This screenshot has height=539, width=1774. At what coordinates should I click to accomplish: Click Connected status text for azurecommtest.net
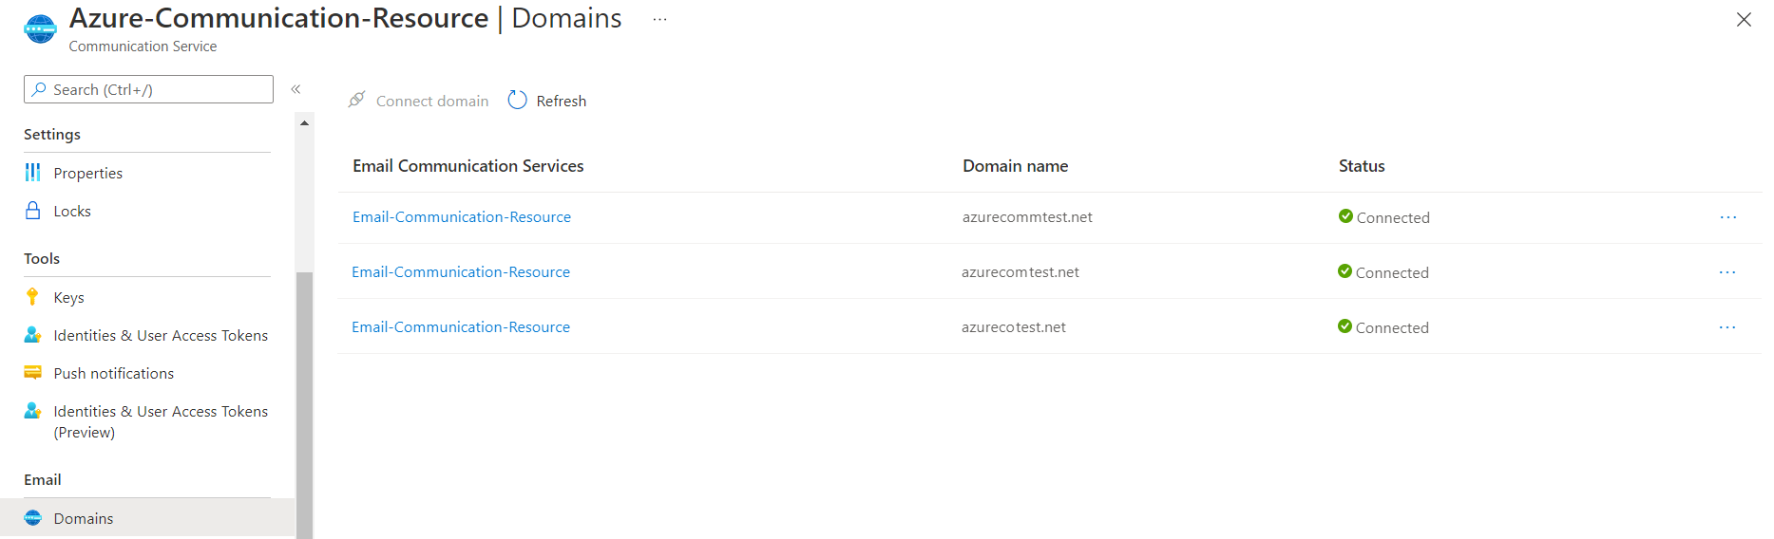pos(1393,217)
